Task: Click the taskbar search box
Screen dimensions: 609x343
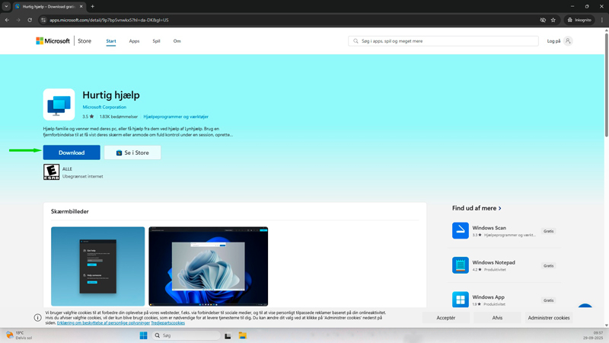Action: pyautogui.click(x=187, y=335)
